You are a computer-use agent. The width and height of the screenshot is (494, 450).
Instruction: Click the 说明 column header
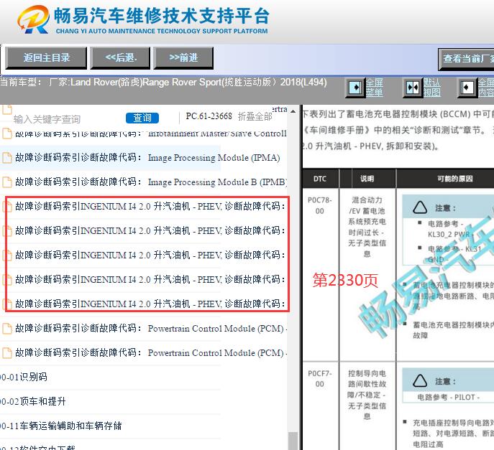click(367, 179)
